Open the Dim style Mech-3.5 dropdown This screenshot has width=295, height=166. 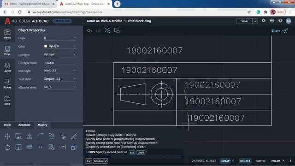pos(60,71)
